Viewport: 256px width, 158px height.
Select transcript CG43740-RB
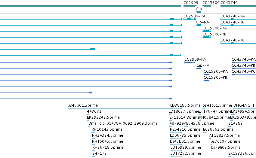point(232,22)
